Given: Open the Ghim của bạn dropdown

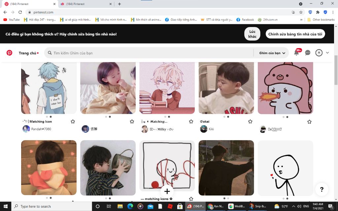Looking at the screenshot, I should pos(272,53).
